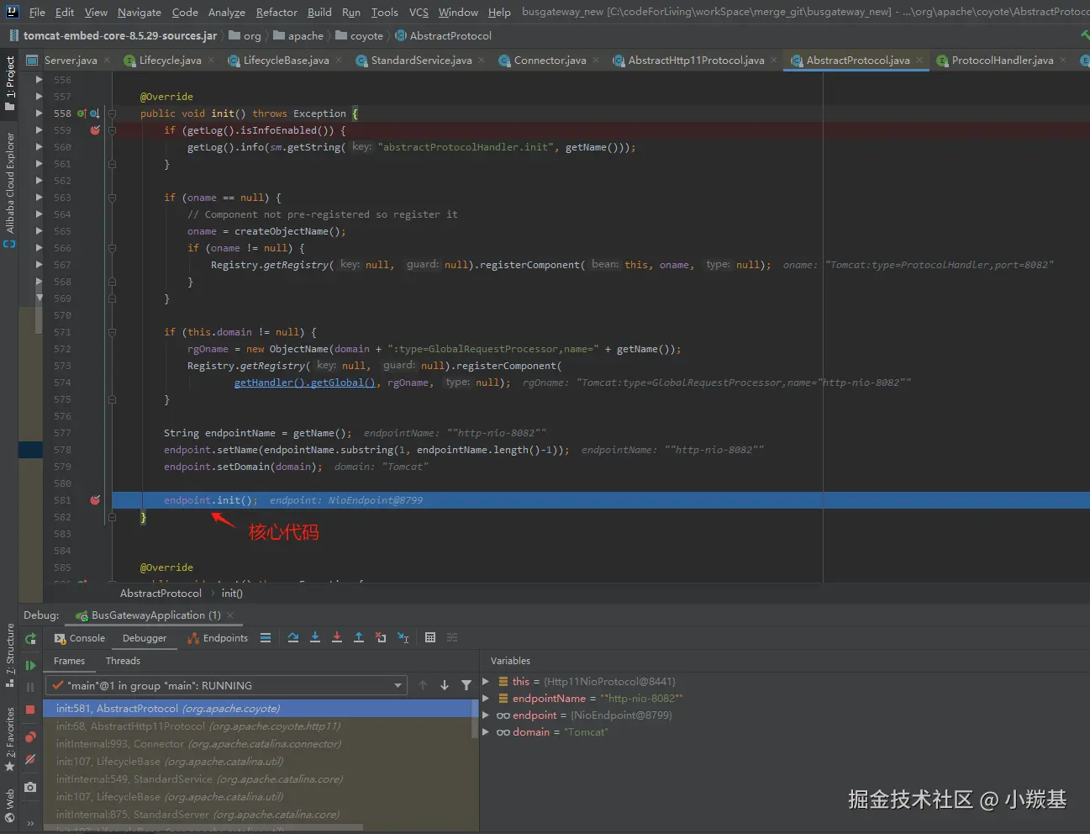
Task: Switch to the Server.java tab
Action: [70, 60]
